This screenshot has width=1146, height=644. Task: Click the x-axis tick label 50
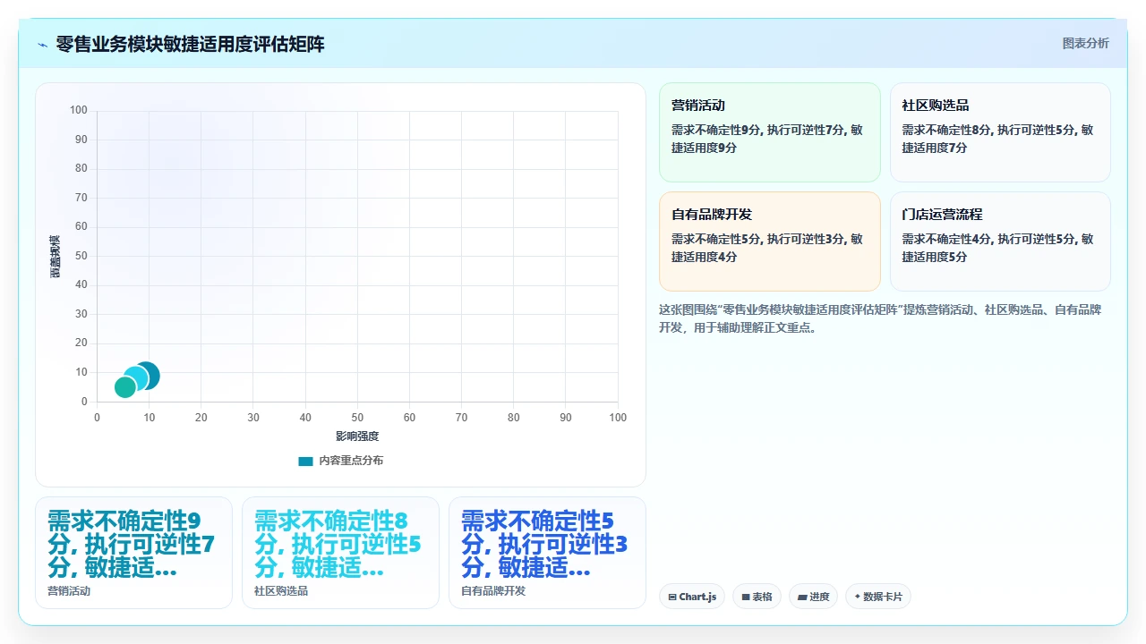click(357, 418)
